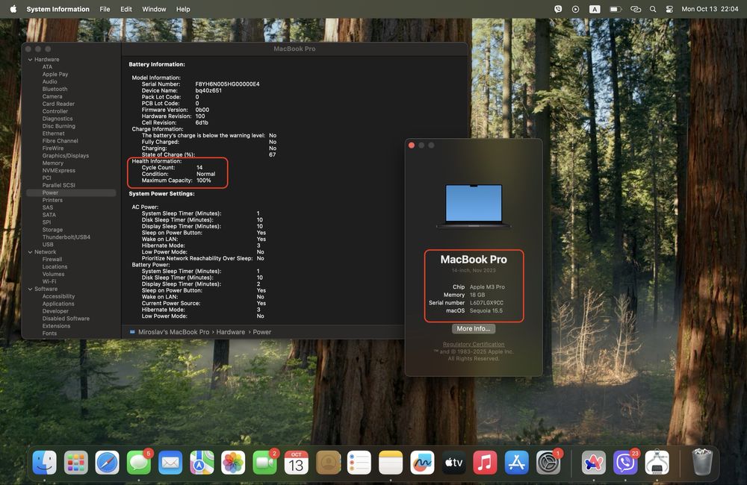Show battery status in menu bar
This screenshot has width=747, height=485.
616,8
